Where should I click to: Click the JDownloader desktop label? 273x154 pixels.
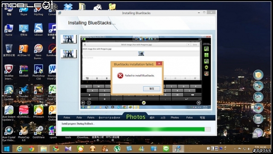pos(83,137)
